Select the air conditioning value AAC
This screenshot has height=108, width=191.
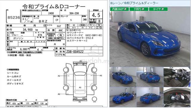click(x=61, y=30)
